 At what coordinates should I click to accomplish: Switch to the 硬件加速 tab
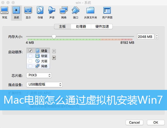click(102, 26)
